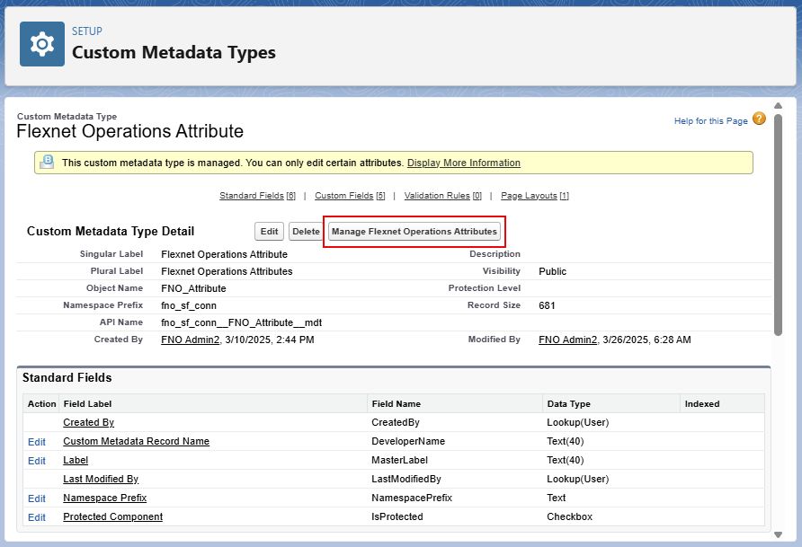This screenshot has height=547, width=802.
Task: Click the Plural Label value Flexnet Operations Attributes
Action: click(x=227, y=271)
